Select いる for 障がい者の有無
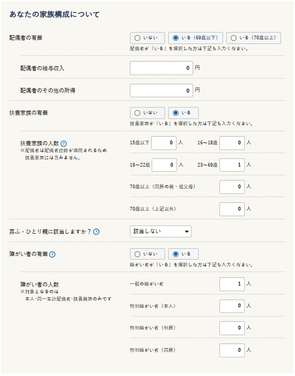The image size is (295, 376). point(183,254)
